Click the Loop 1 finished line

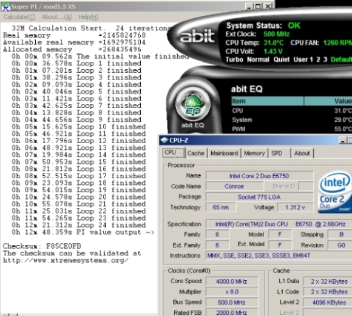pos(76,64)
